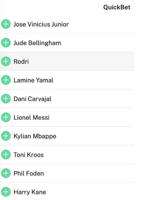
Task: Click the plus icon beside Jude Bellingham
Action: (x=6, y=43)
